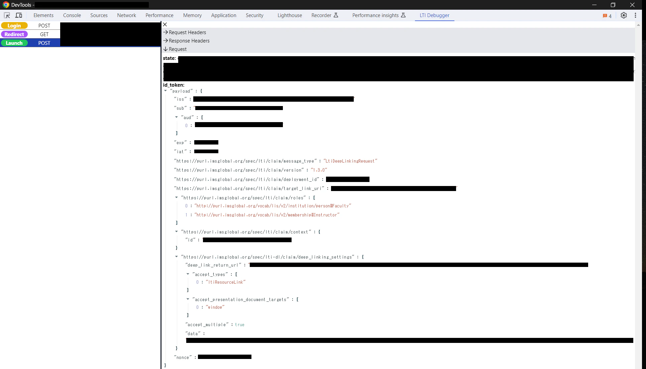646x369 pixels.
Task: Open DevTools settings gear
Action: 624,15
